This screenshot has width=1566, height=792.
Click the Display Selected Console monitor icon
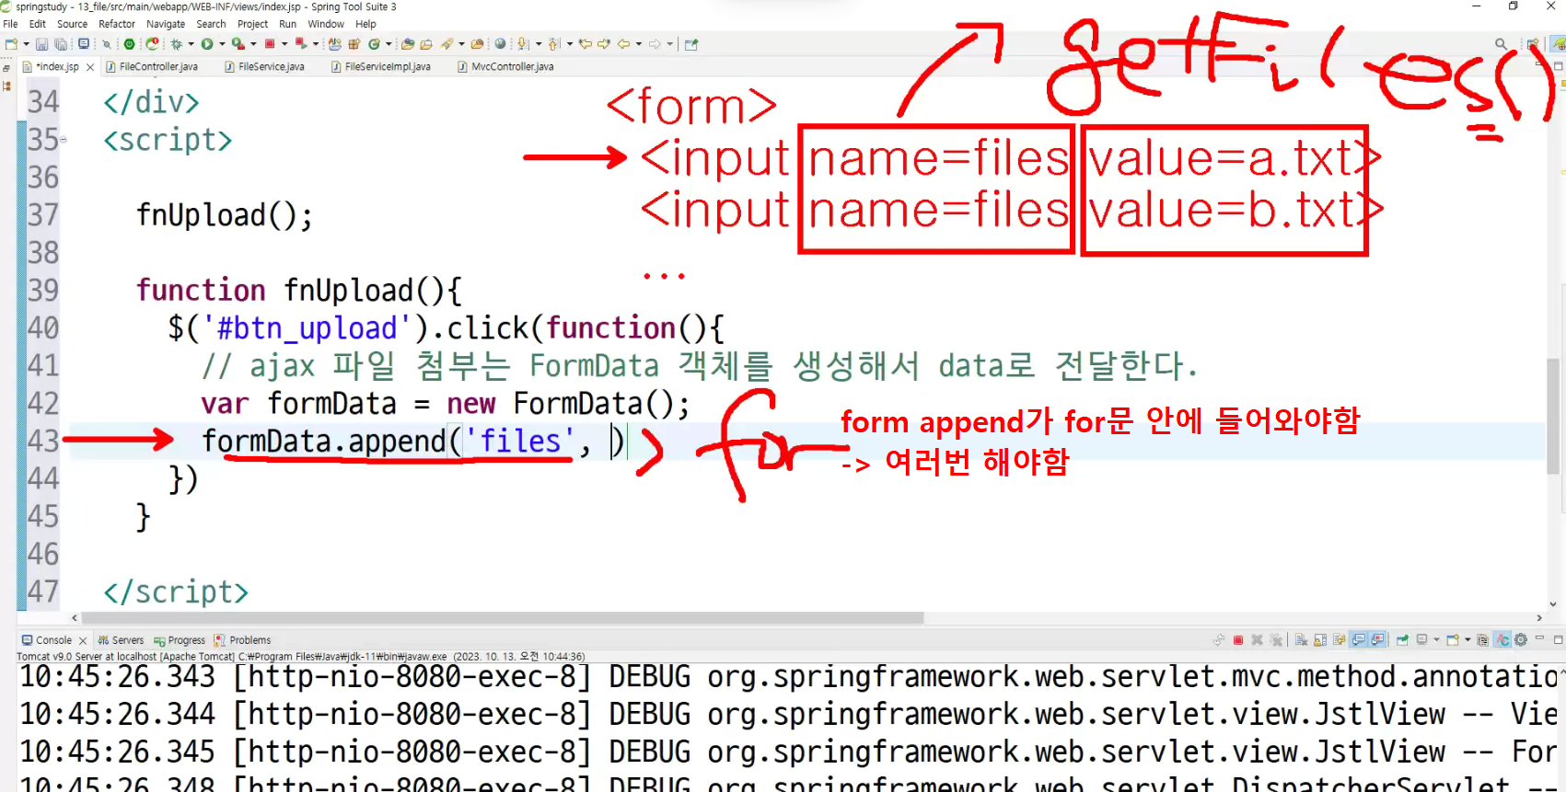(1422, 640)
